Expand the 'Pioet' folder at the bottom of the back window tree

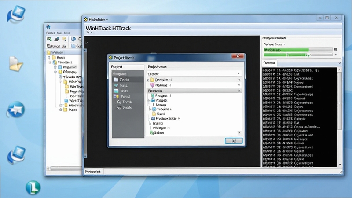tap(61, 110)
